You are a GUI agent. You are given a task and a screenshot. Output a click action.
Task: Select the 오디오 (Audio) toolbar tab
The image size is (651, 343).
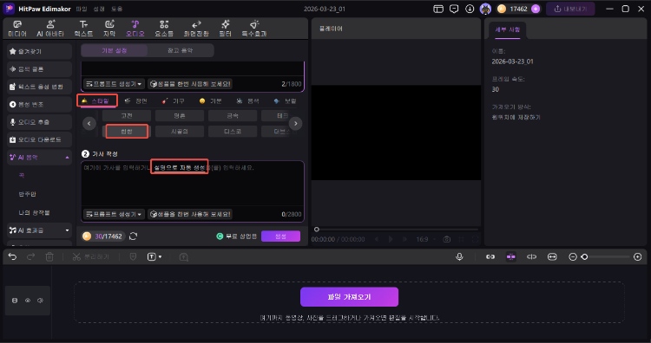point(135,29)
